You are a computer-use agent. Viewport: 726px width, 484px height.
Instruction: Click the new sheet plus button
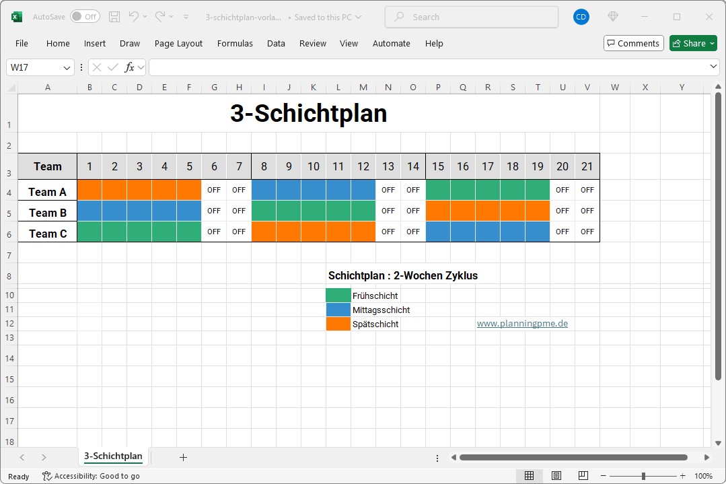pos(183,457)
